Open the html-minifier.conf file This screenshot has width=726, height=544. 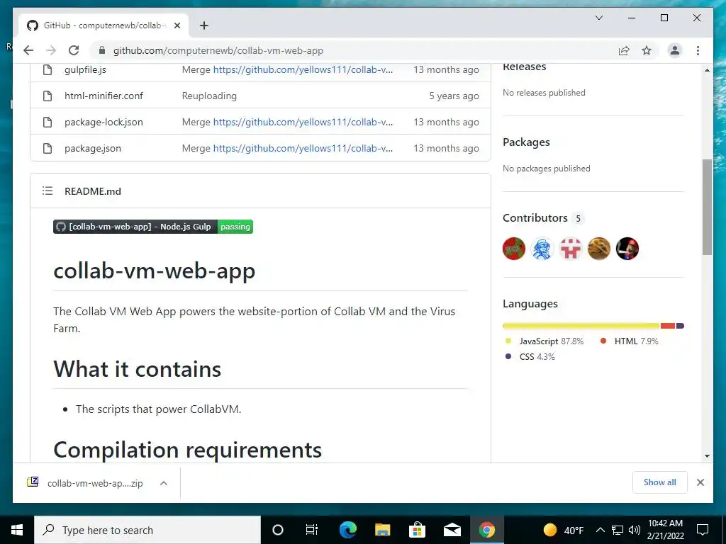click(x=104, y=96)
